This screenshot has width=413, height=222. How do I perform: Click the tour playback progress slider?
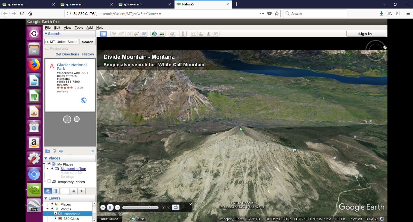140,208
